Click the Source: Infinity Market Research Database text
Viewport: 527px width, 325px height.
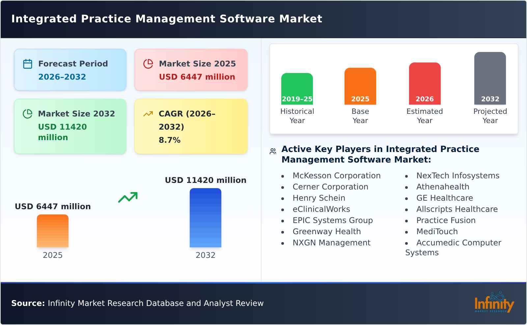(x=137, y=303)
